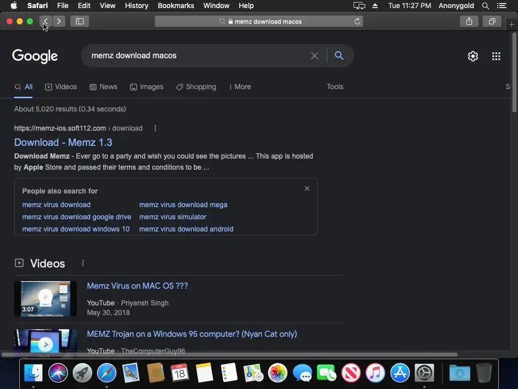This screenshot has width=518, height=389.
Task: Play the MEMZ Trojan Windows 95 thumbnail
Action: click(46, 342)
